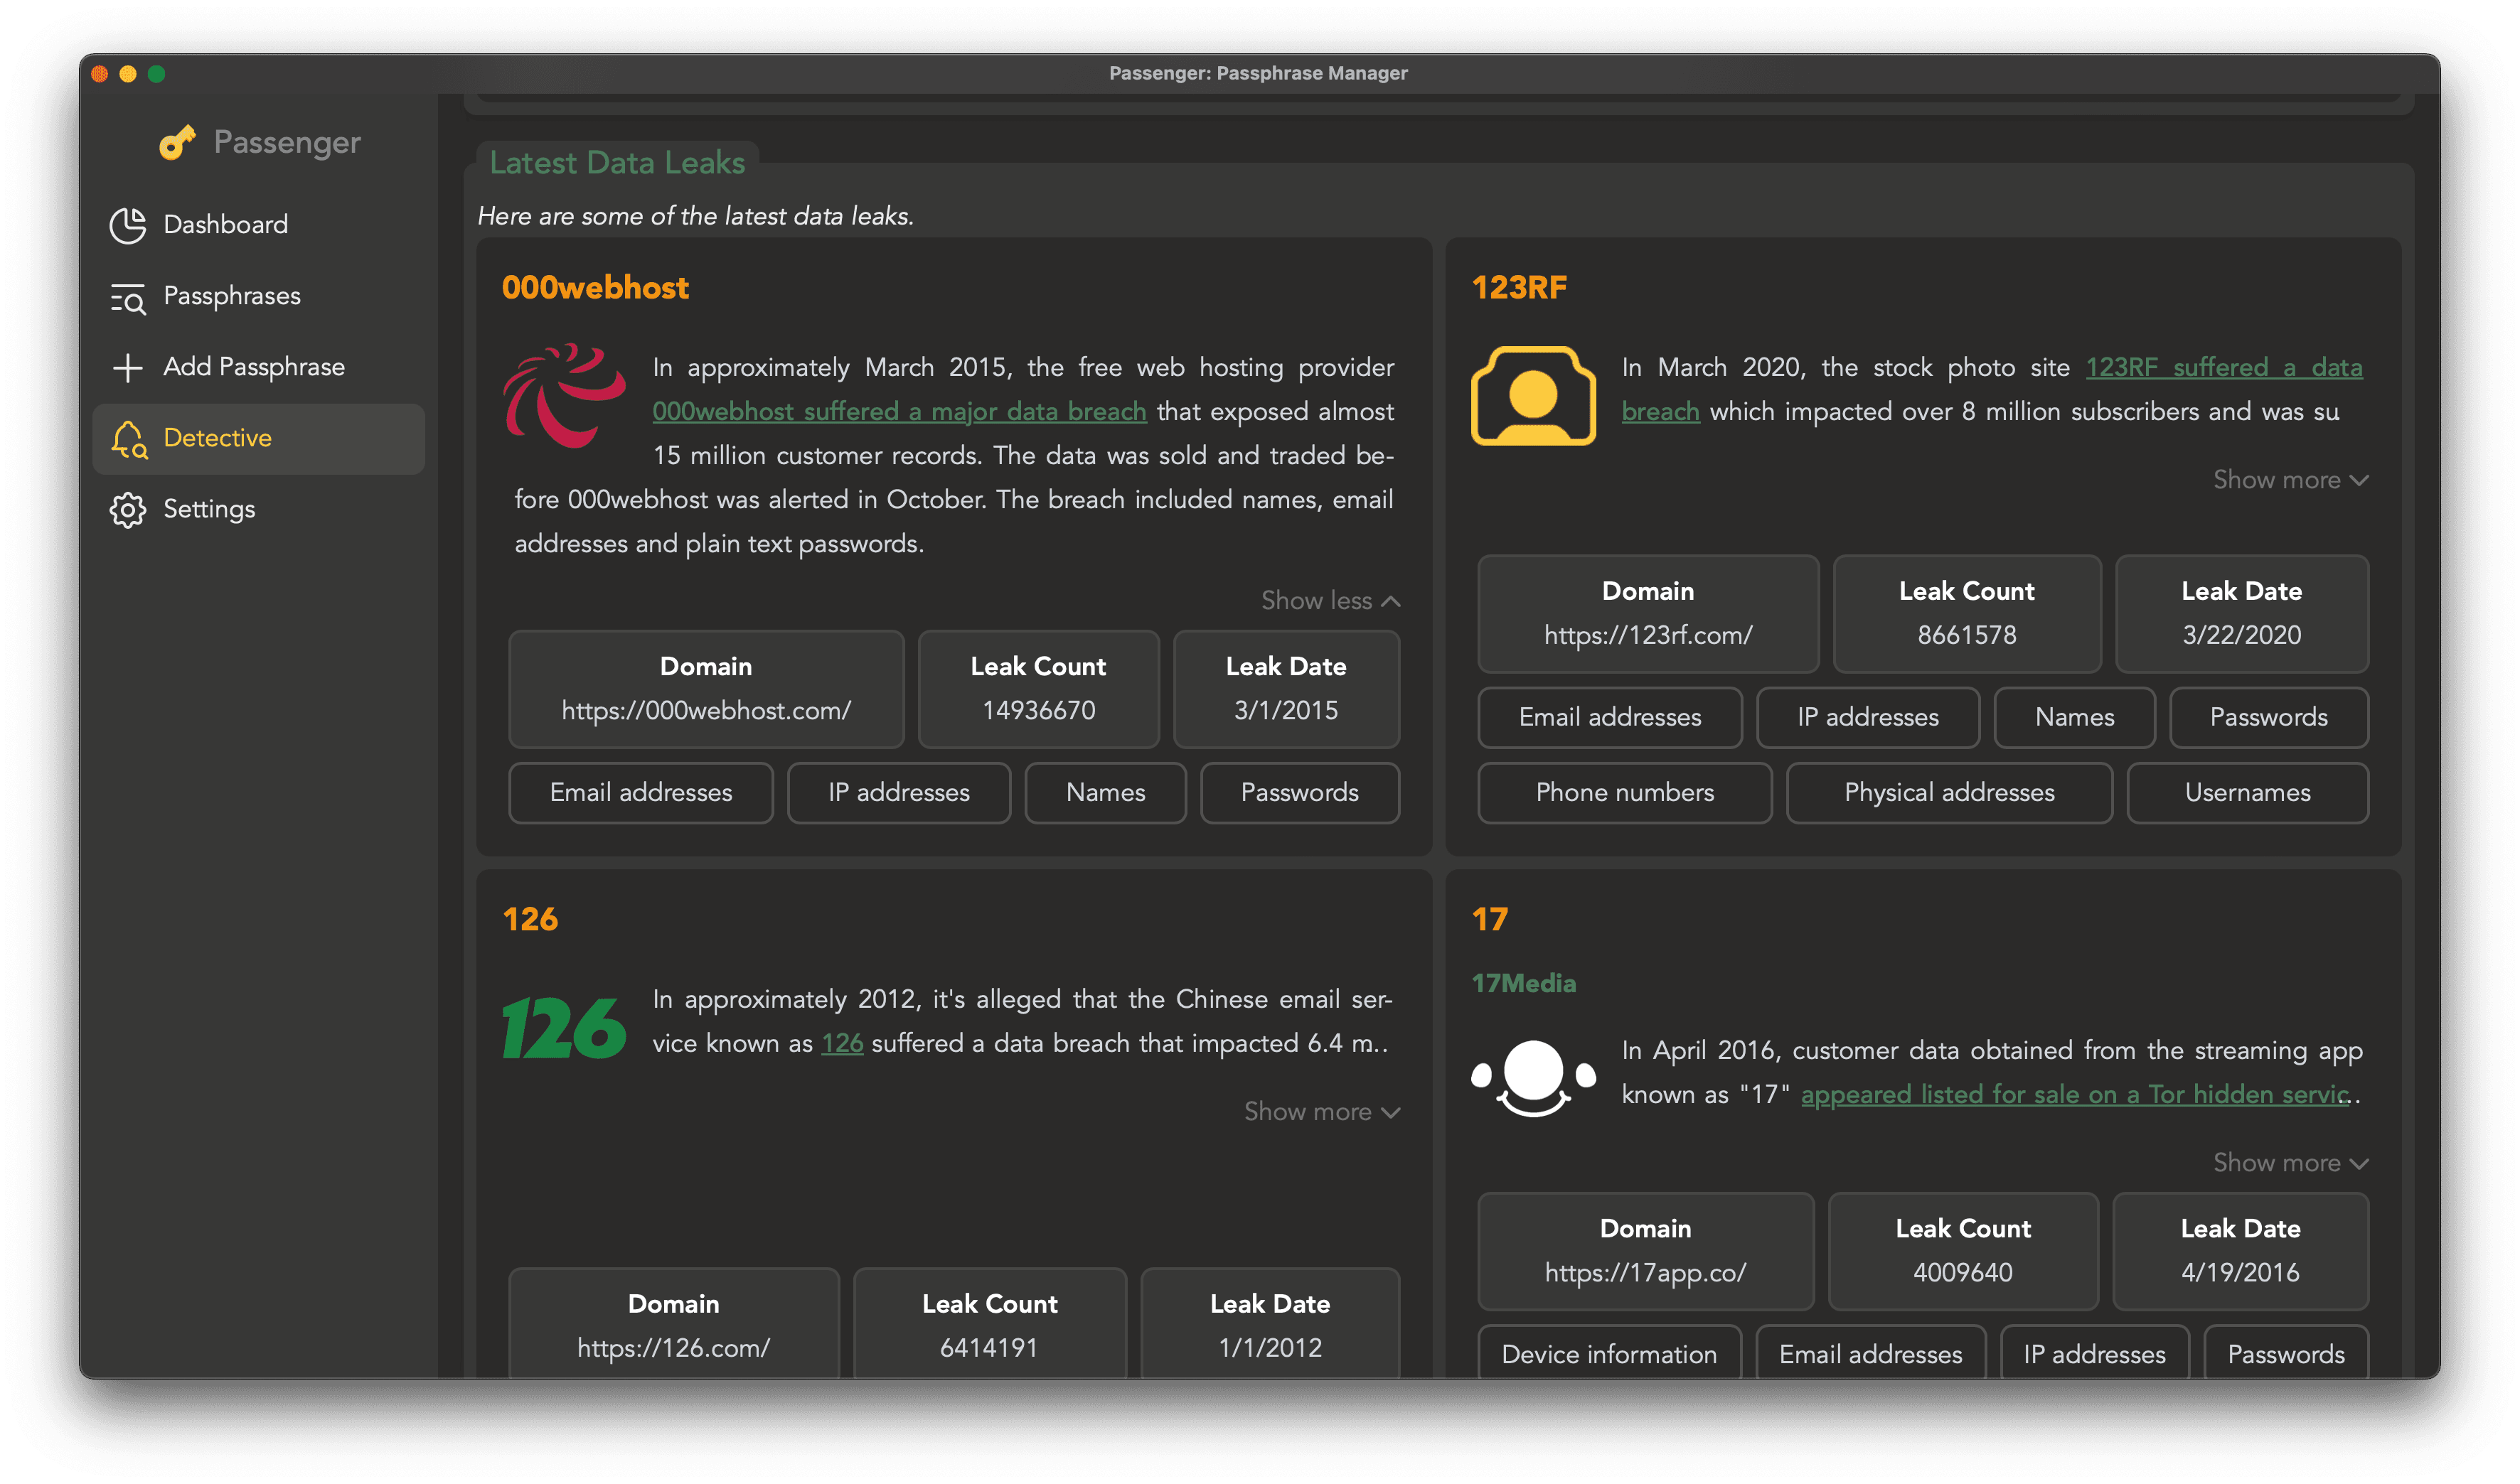Click the 000webhost Names tag
This screenshot has height=1484, width=2520.
pos(1106,793)
